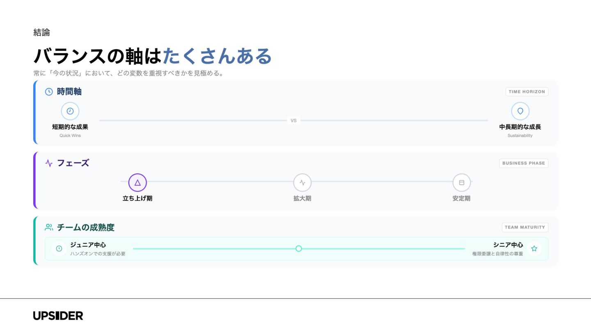Click the clock icon beside 時間軸 heading
Screen dimensions: 591x332
point(49,92)
